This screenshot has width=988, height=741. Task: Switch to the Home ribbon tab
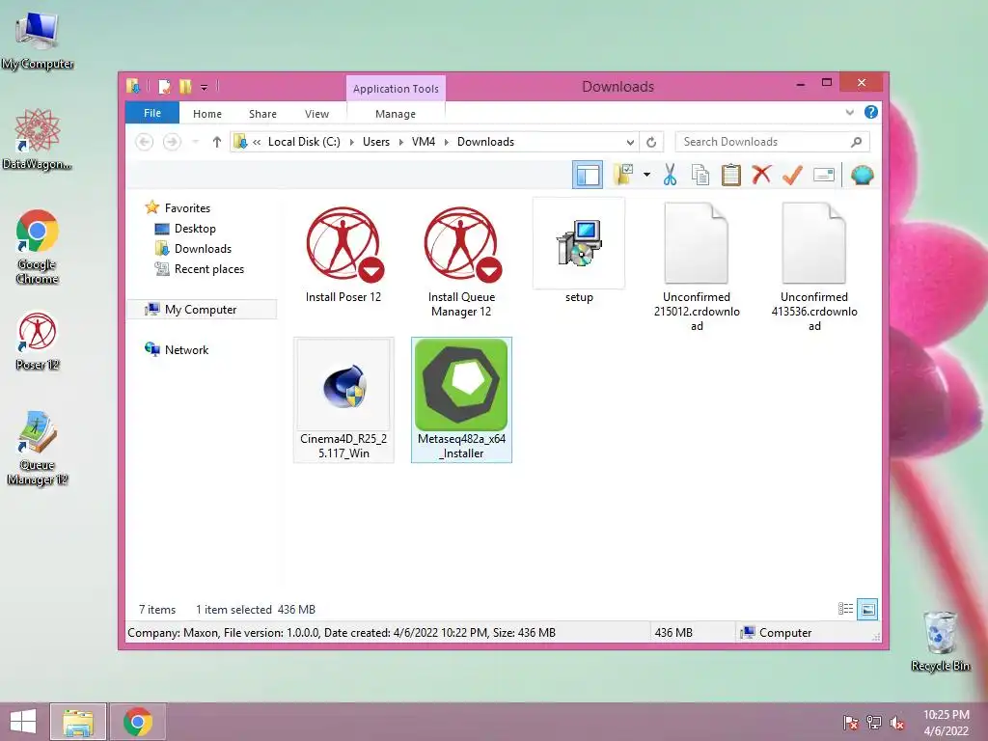point(207,114)
